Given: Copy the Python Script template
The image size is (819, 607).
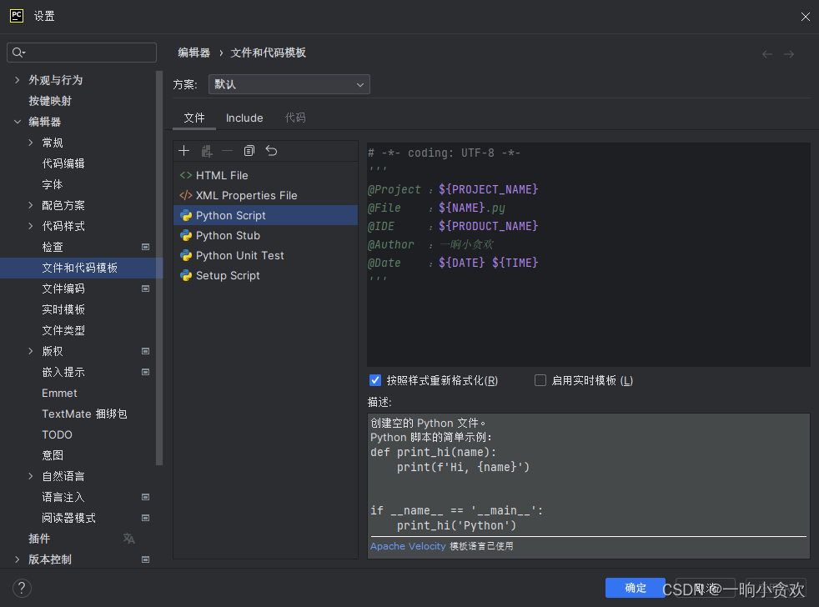Looking at the screenshot, I should click(249, 150).
